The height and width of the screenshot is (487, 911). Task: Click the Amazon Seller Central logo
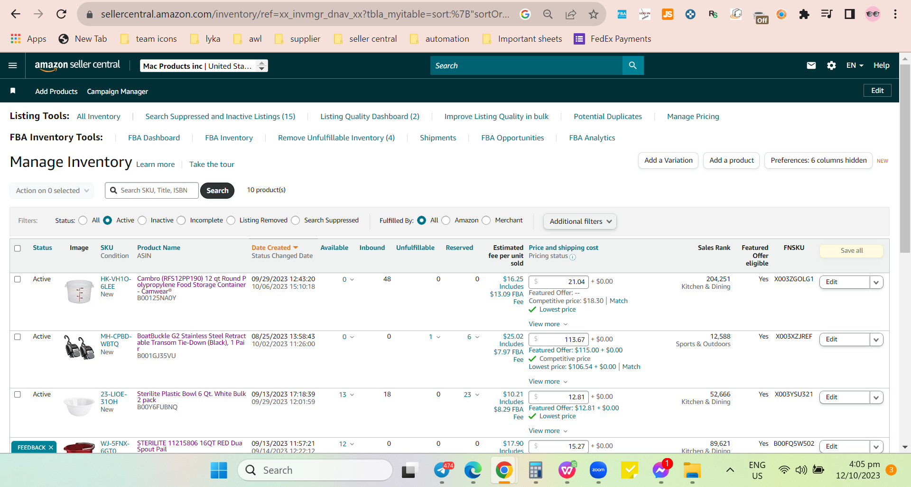pyautogui.click(x=77, y=65)
